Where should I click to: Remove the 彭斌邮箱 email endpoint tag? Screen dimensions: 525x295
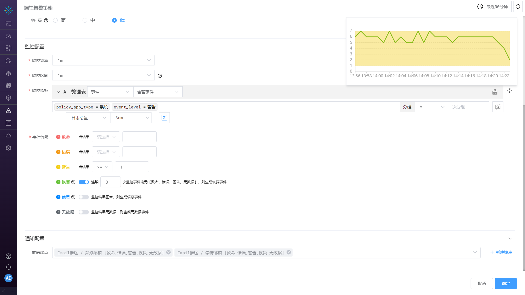168,252
